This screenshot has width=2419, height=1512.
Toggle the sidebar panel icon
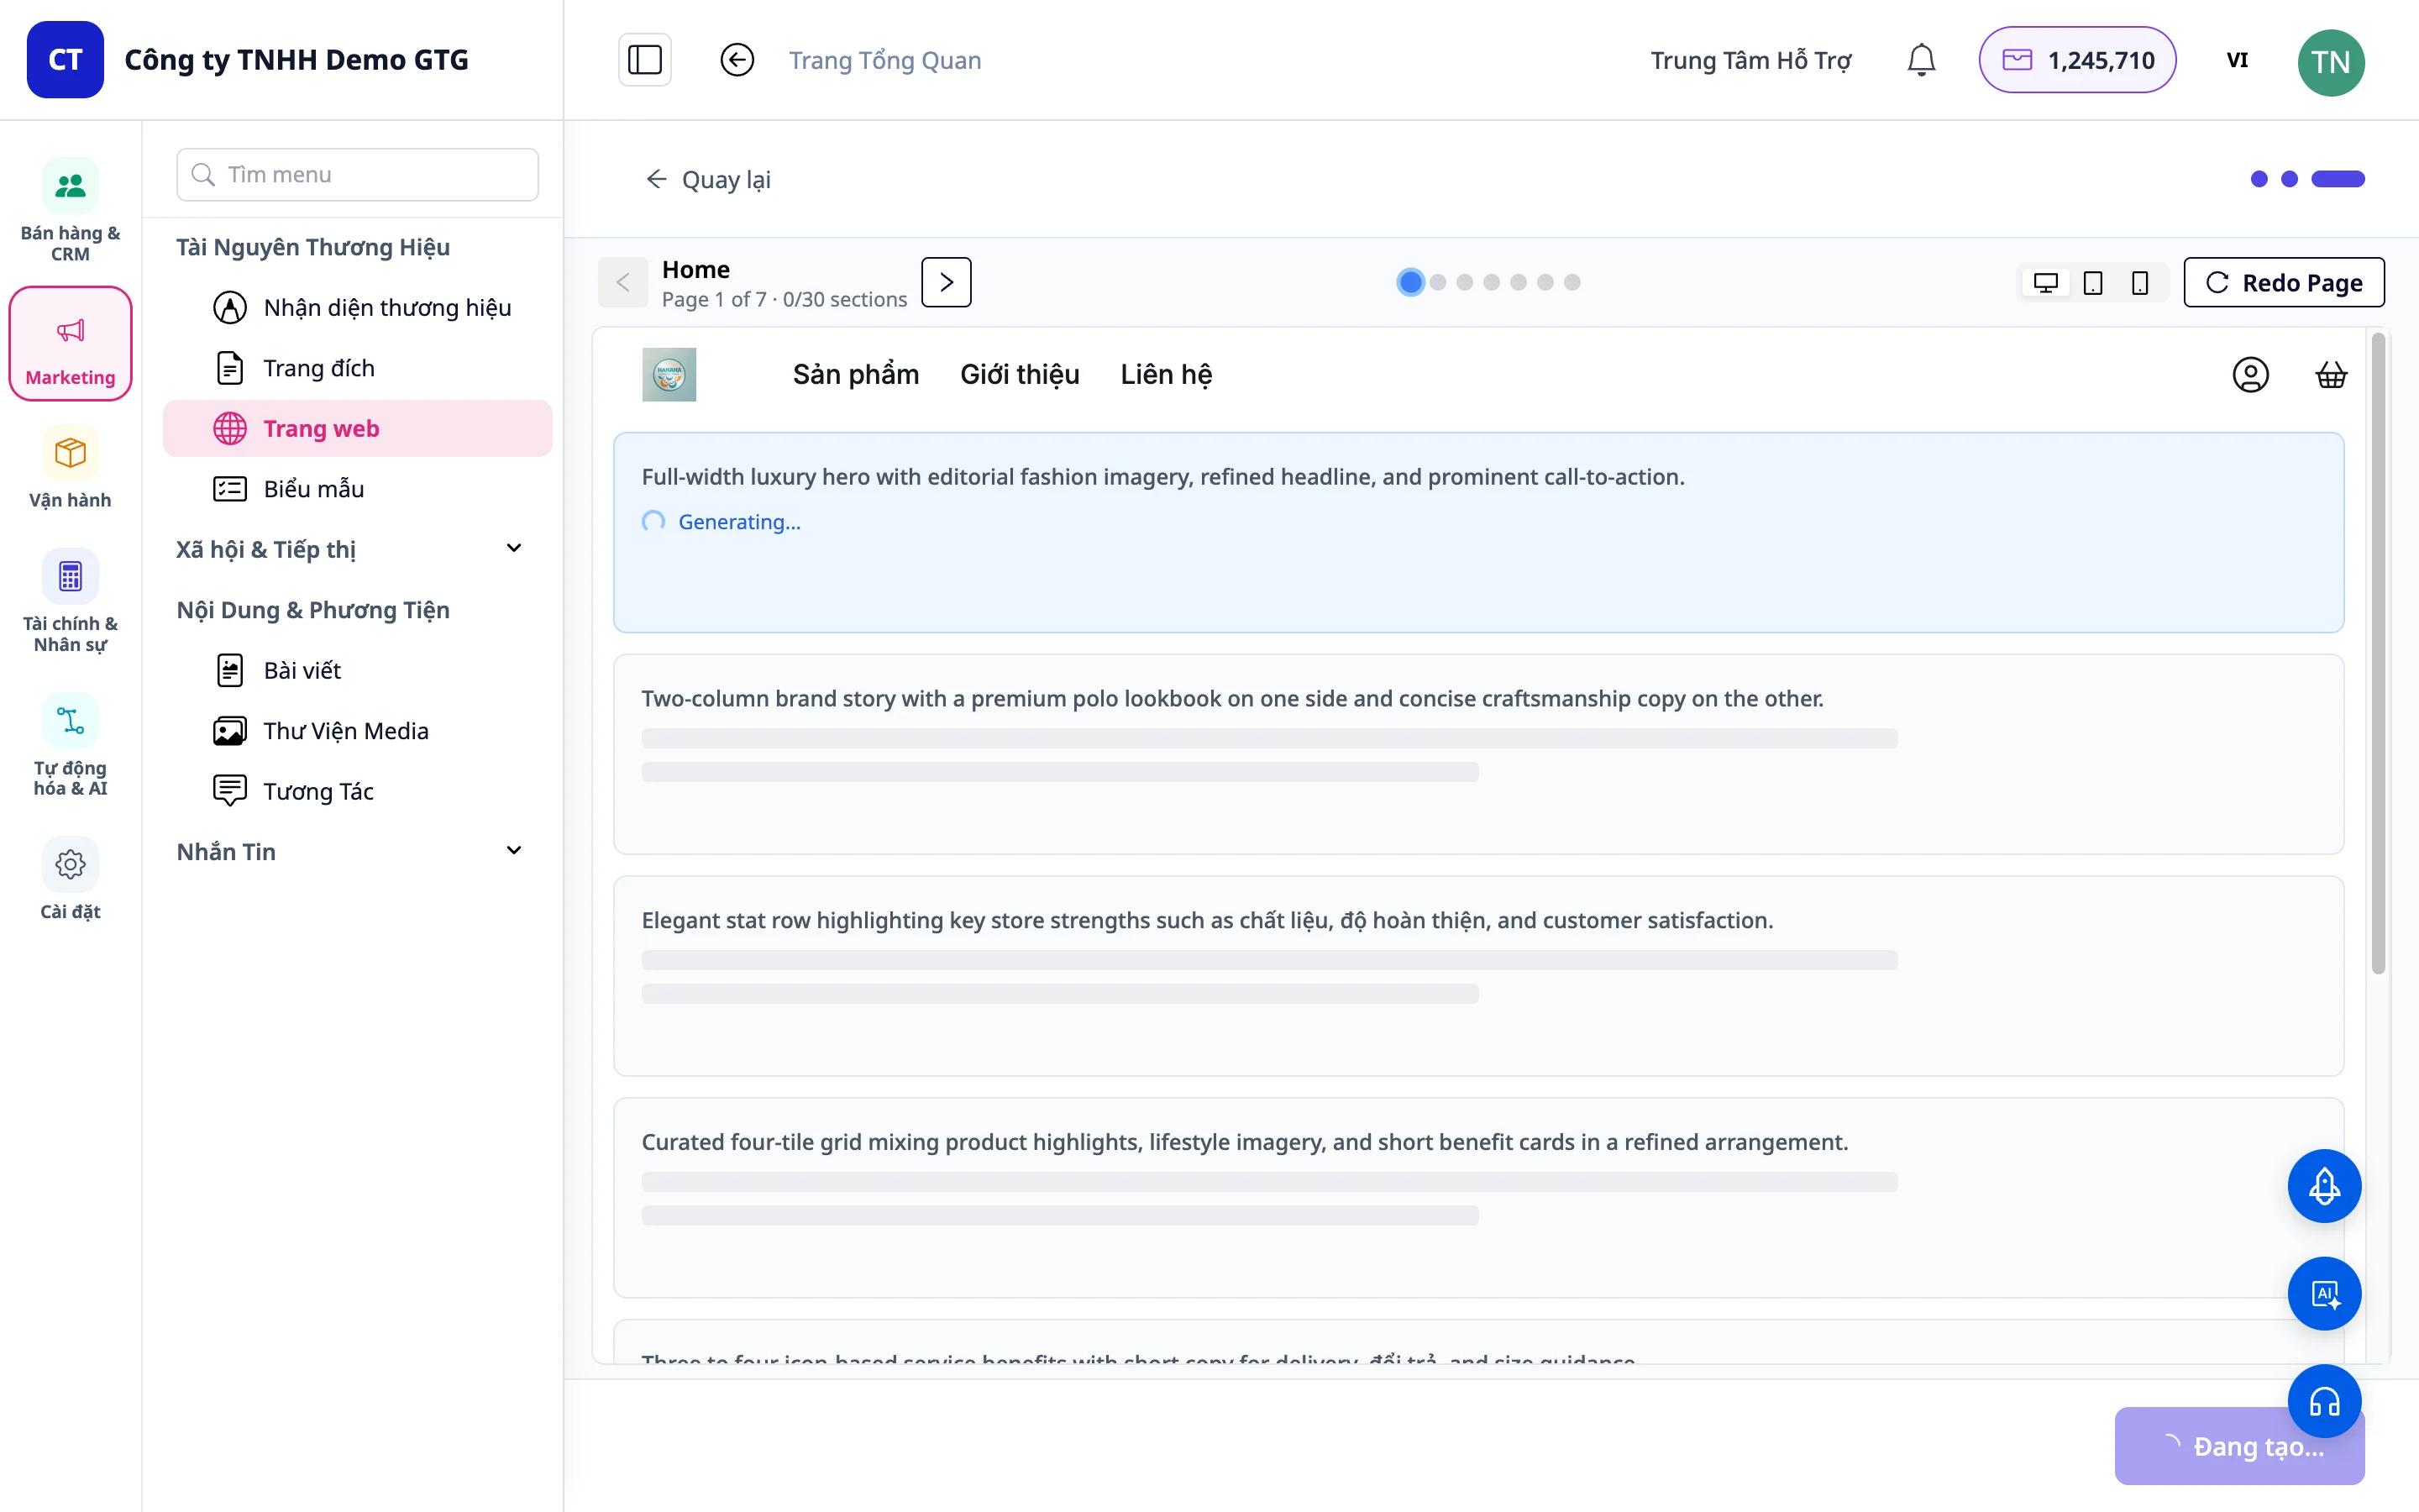645,60
